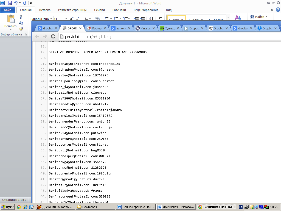The height and width of the screenshot is (211, 281).
Task: Toggle paragraph marks display
Action: (160, 19)
